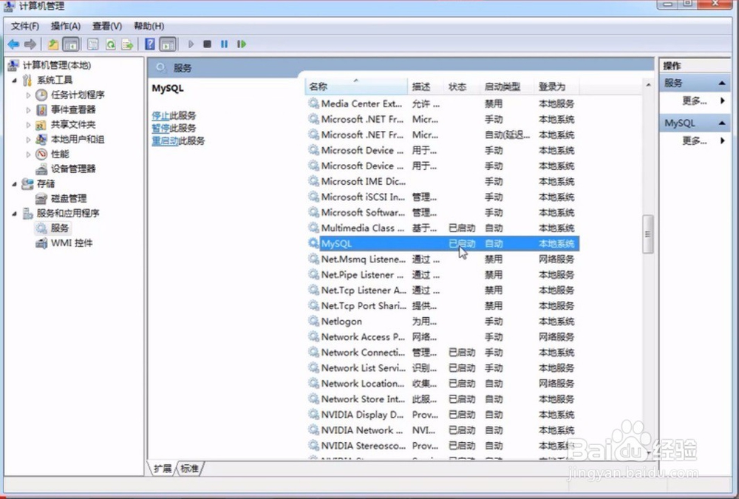Open the Help toolbar icon
Screen dimensions: 739x499
[x=150, y=44]
